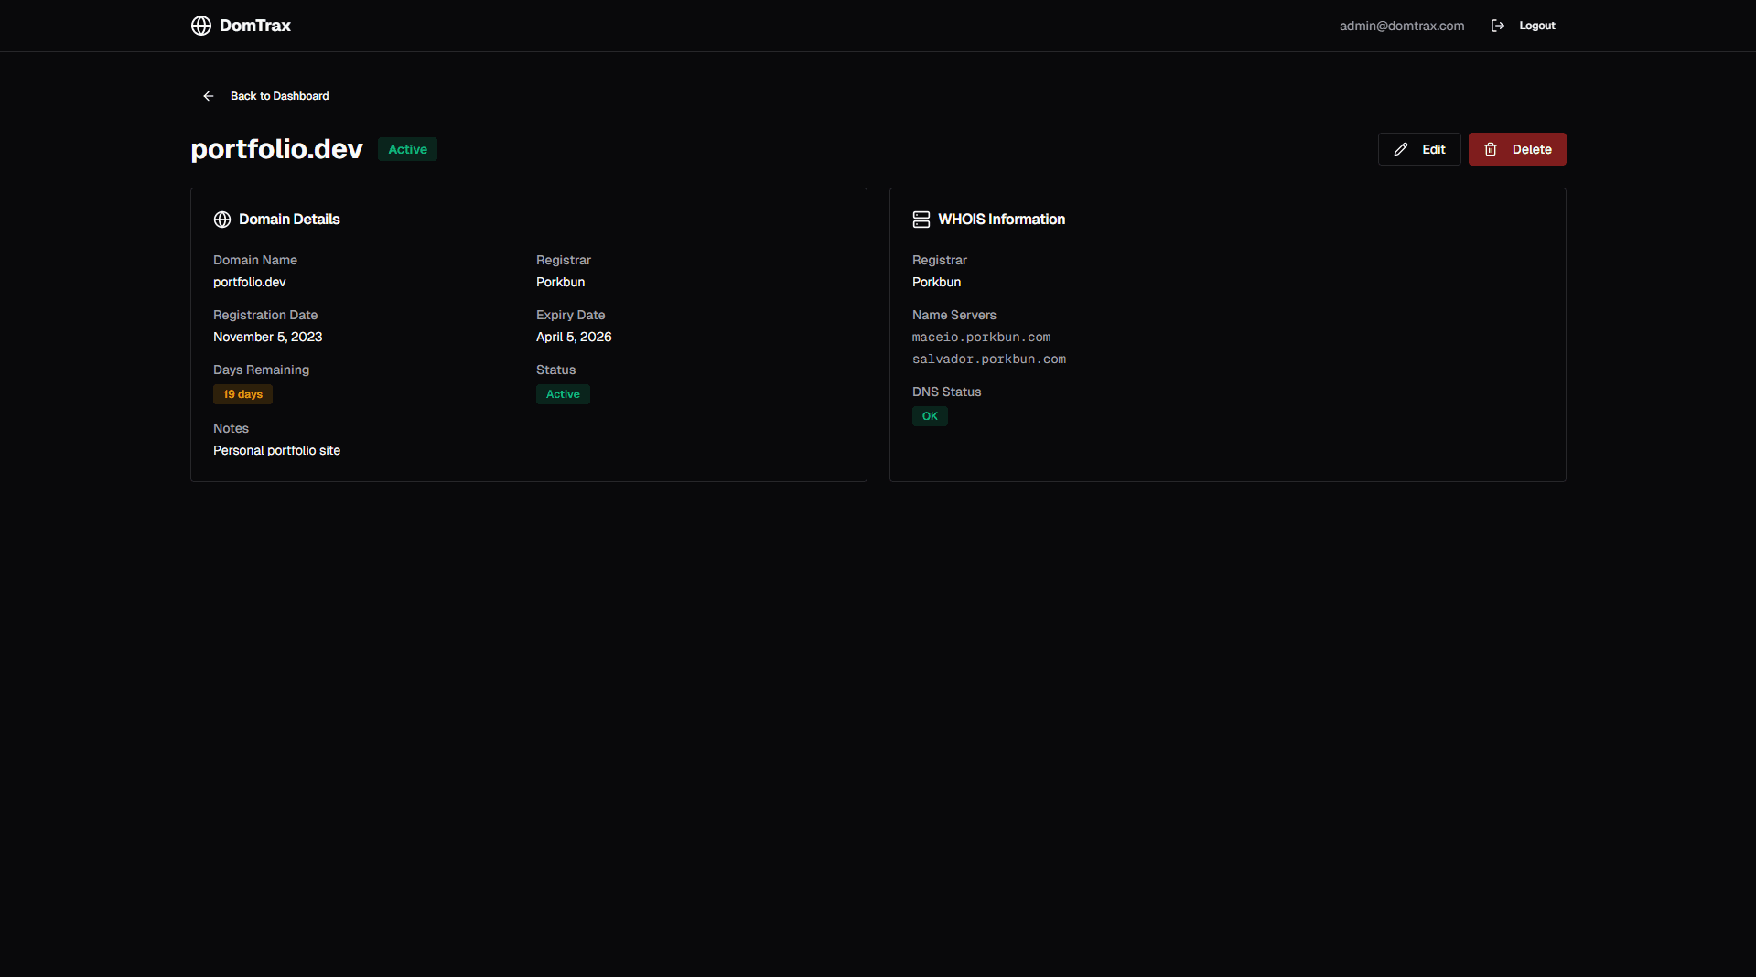The width and height of the screenshot is (1756, 977).
Task: Click the Active badge next to portfolio.dev title
Action: click(x=406, y=149)
